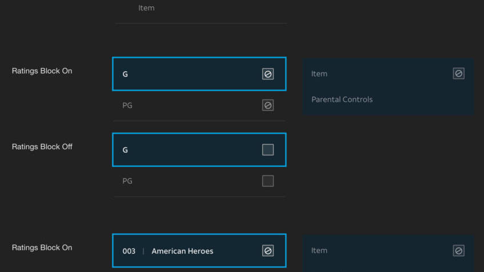
Task: Select the Item text above Parental Controls
Action: point(319,74)
